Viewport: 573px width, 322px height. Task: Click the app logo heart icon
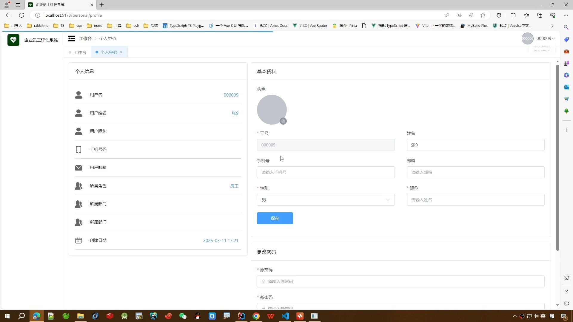pyautogui.click(x=13, y=40)
